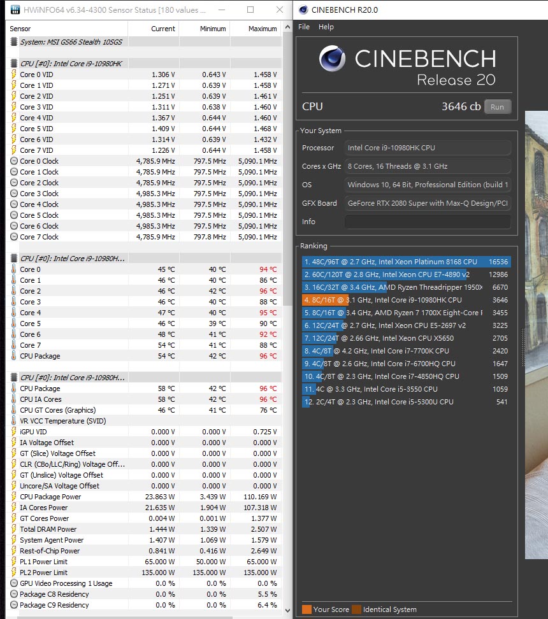
Task: Click usage icon for GPU Video Processing 1 Usage
Action: pos(14,583)
